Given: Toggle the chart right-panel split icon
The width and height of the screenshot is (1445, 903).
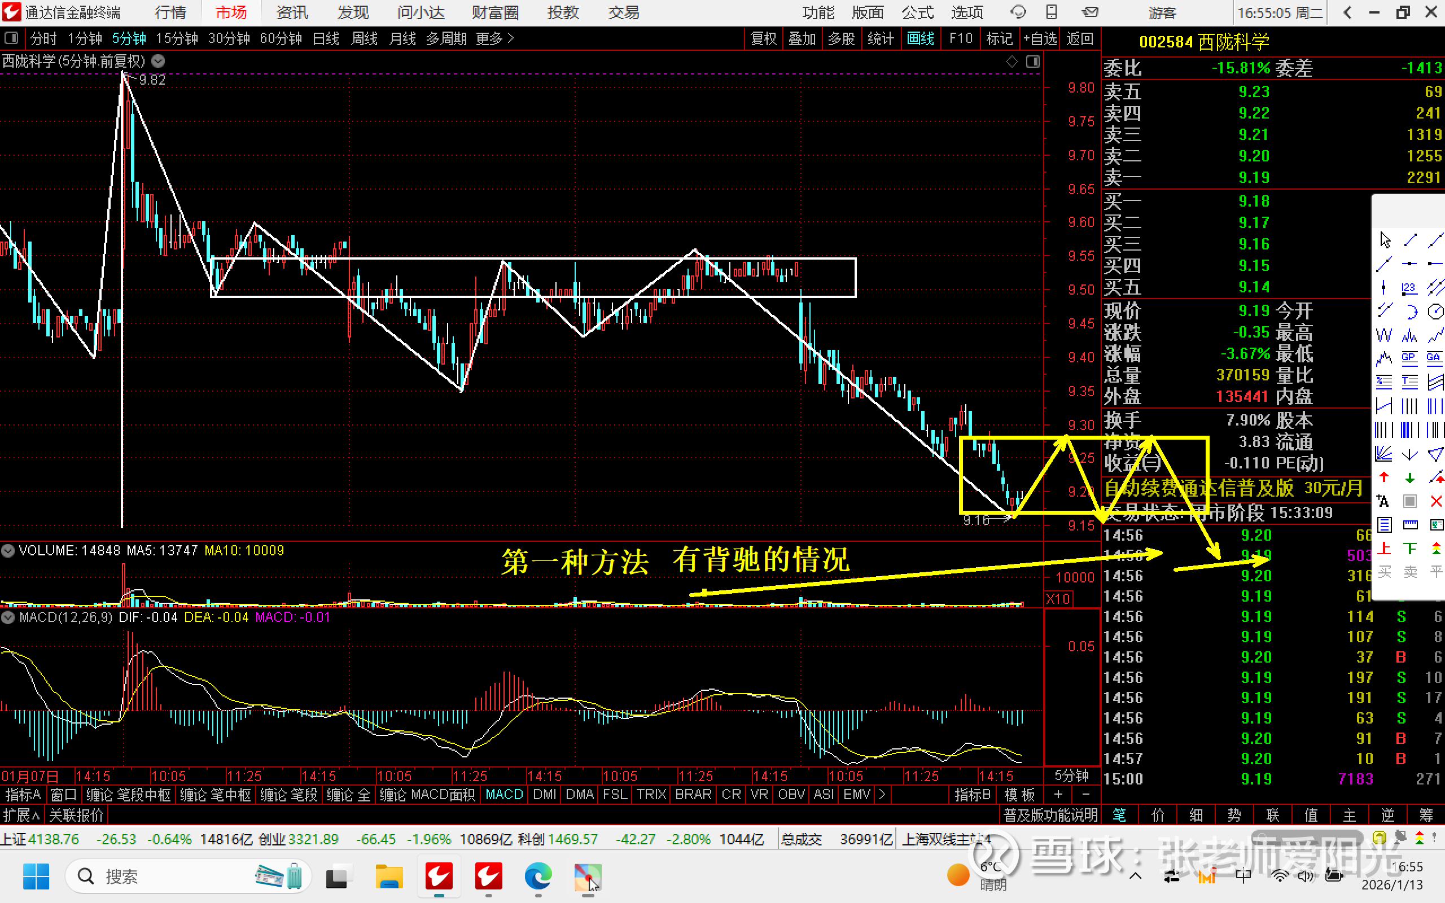Looking at the screenshot, I should pyautogui.click(x=1033, y=62).
